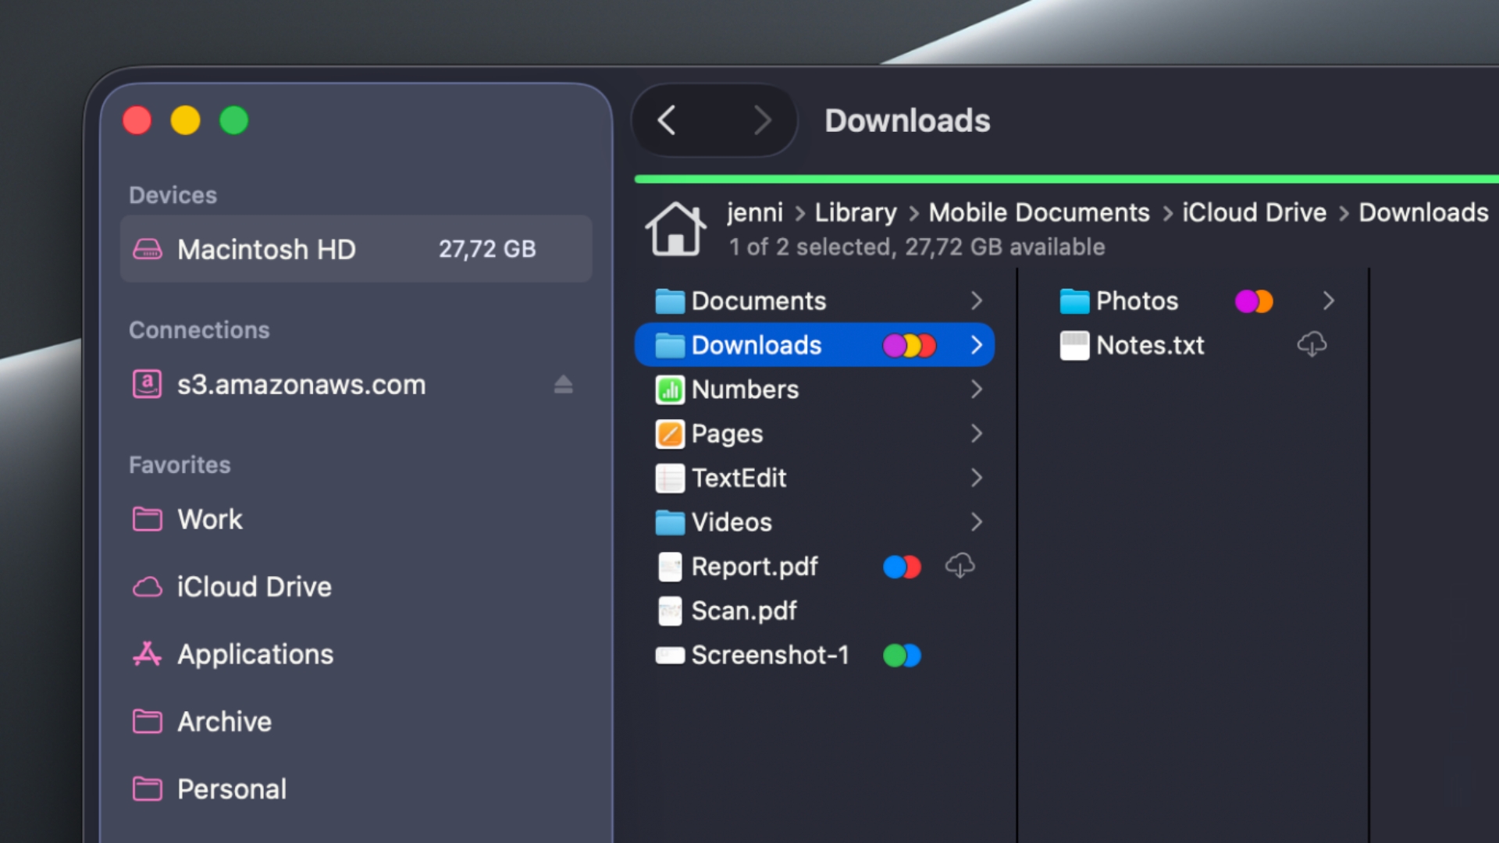Click the Numbers app folder icon

(x=670, y=389)
